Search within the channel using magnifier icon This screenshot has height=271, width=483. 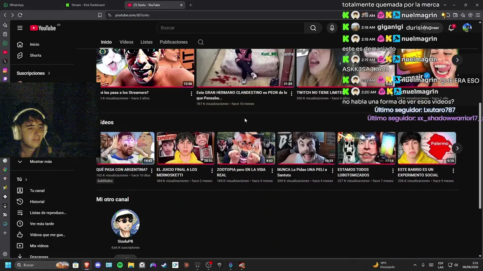tap(201, 42)
